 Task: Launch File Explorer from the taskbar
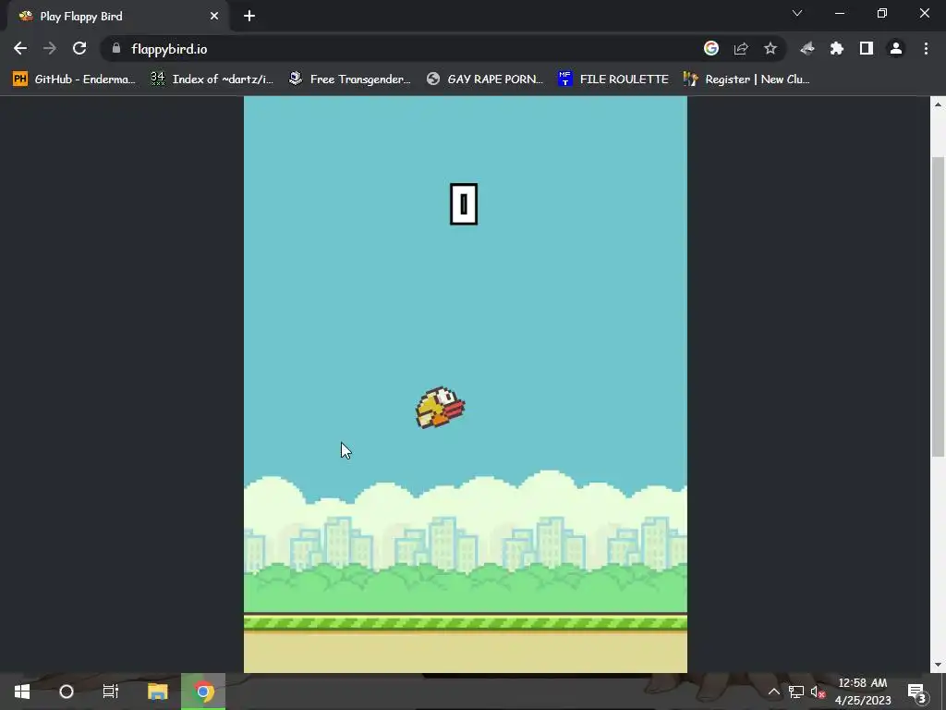(x=157, y=692)
